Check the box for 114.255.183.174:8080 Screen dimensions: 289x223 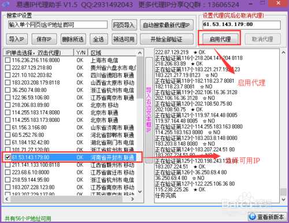[8, 113]
